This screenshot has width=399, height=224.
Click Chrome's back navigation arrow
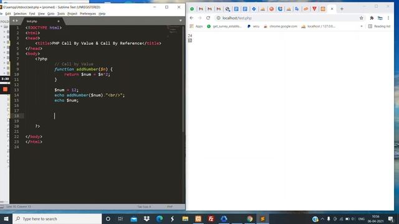tap(191, 18)
